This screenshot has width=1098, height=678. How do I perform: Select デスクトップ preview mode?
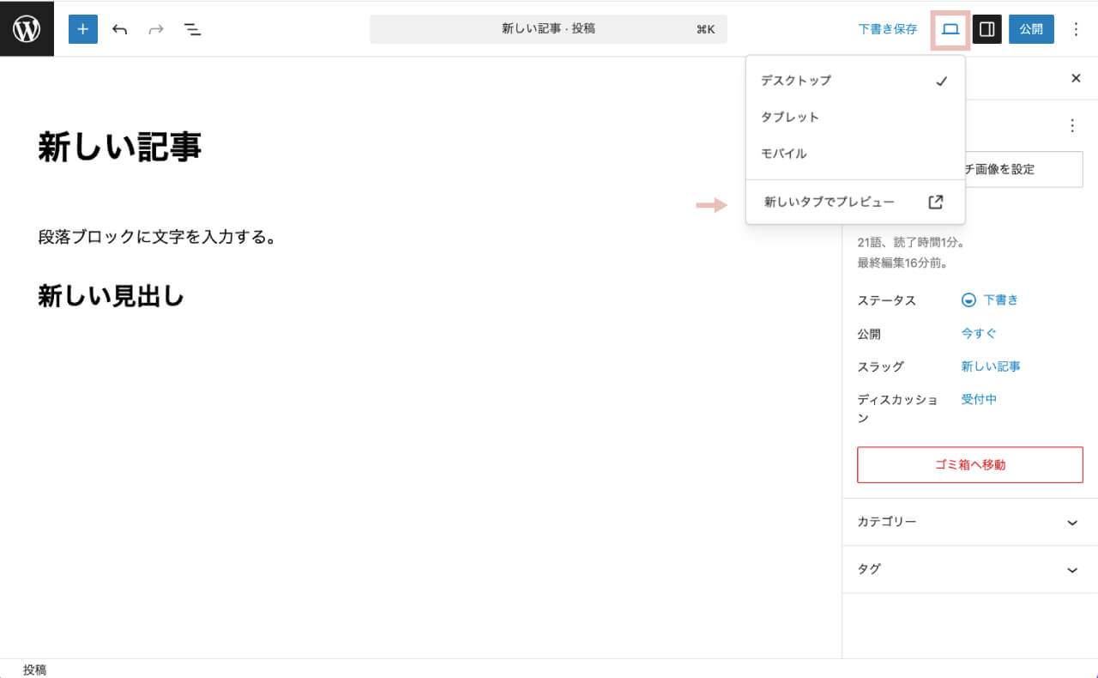click(x=793, y=80)
